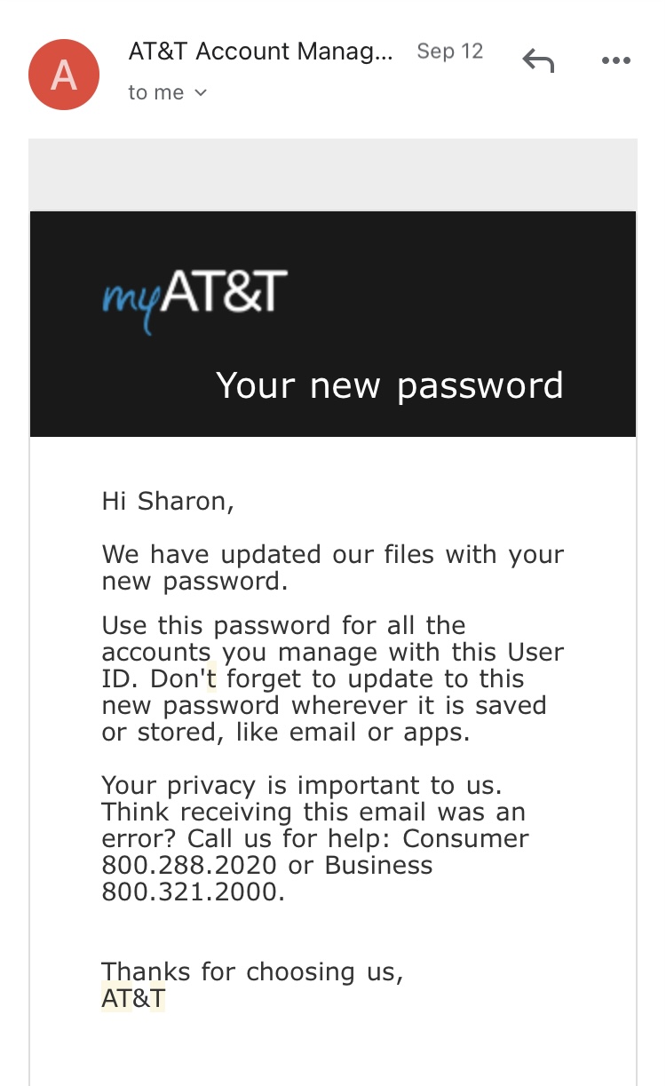Image resolution: width=666 pixels, height=1086 pixels.
Task: Click the gray strip above the black banner
Action: [x=333, y=174]
